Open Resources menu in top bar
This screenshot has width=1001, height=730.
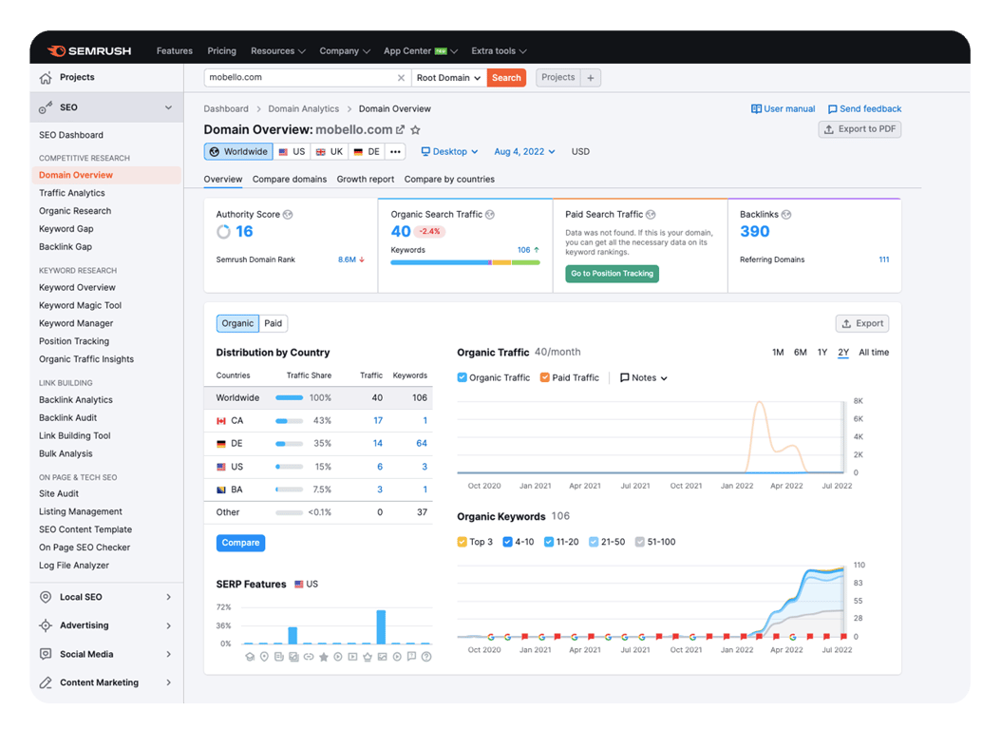[x=277, y=51]
